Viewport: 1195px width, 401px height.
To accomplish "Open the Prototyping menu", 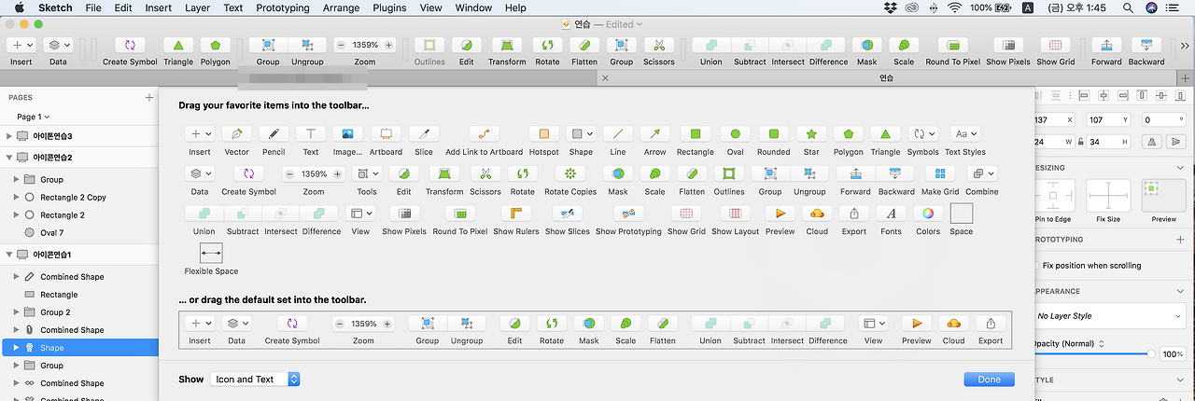I will (x=282, y=7).
